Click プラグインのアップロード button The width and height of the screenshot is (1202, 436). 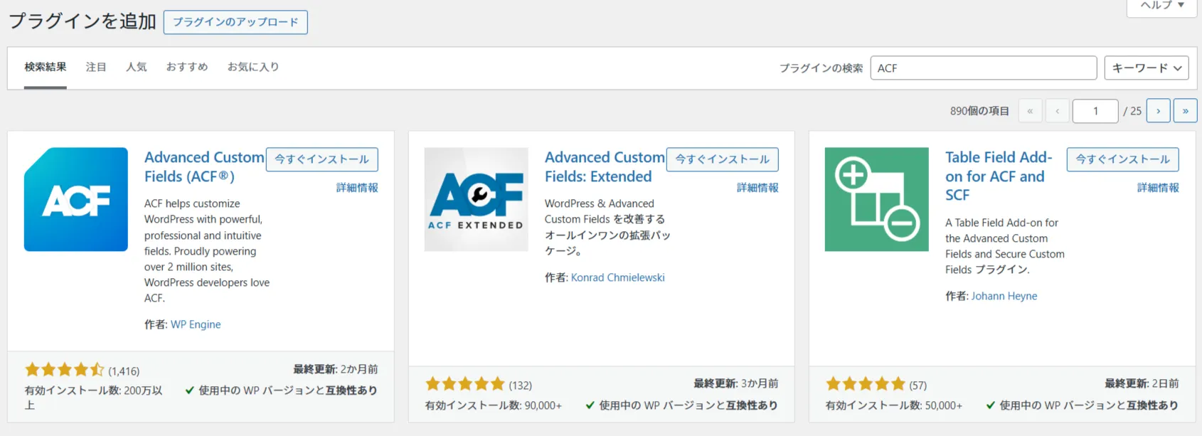[235, 22]
